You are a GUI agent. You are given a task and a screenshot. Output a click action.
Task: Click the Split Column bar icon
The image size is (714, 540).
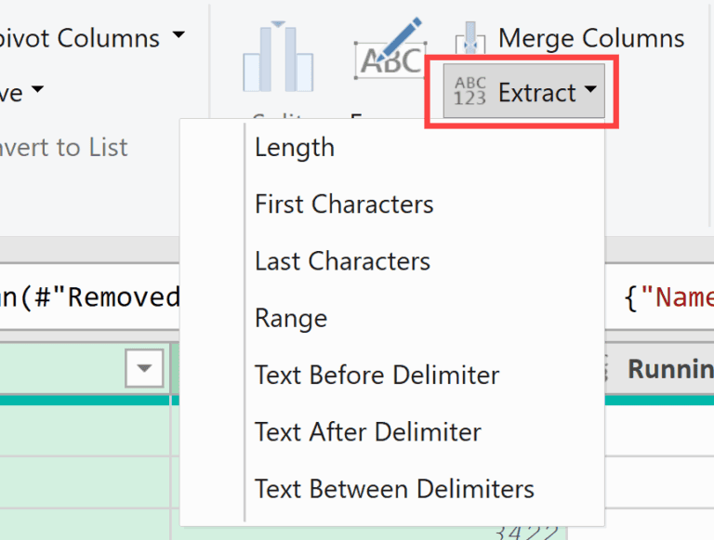[x=278, y=56]
